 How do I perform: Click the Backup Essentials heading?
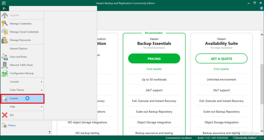(154, 43)
